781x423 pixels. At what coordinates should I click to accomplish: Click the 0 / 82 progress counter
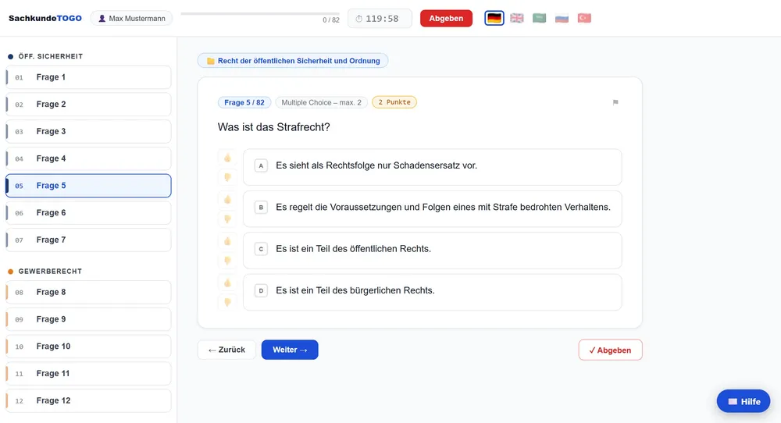coord(331,20)
